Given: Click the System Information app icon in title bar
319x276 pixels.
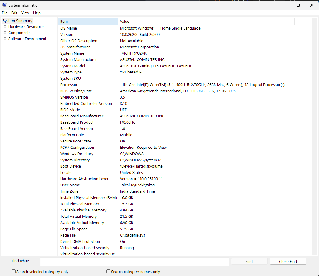Looking at the screenshot, I should (4, 5).
